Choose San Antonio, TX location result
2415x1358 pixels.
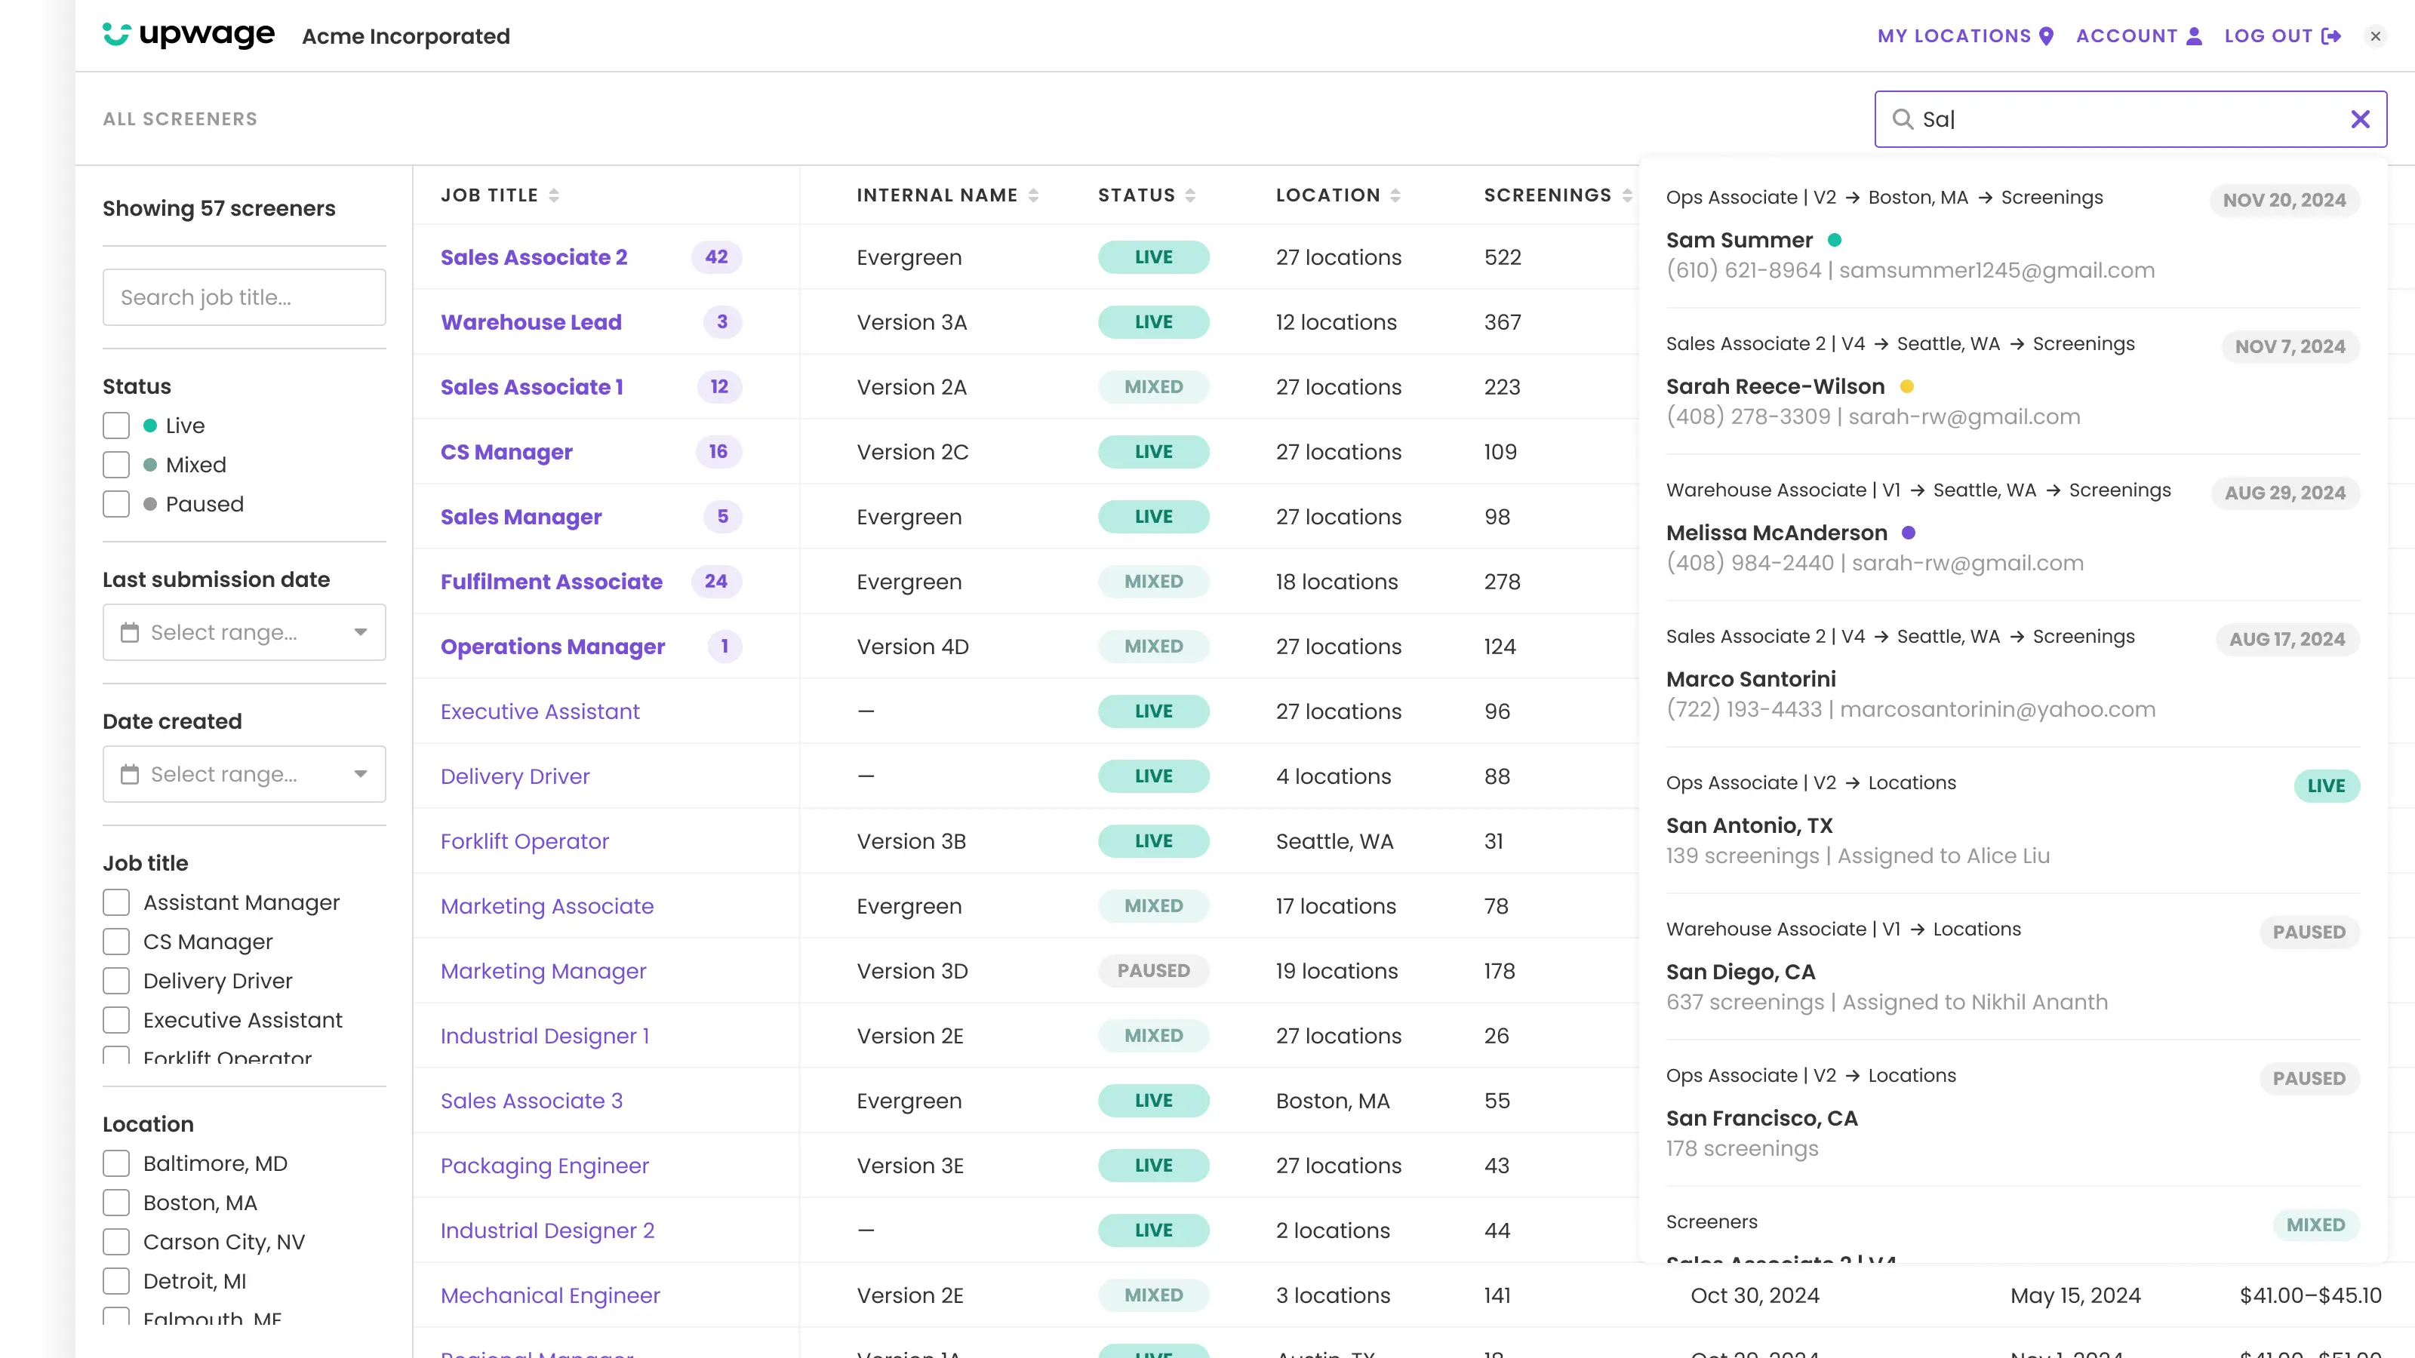click(1749, 825)
